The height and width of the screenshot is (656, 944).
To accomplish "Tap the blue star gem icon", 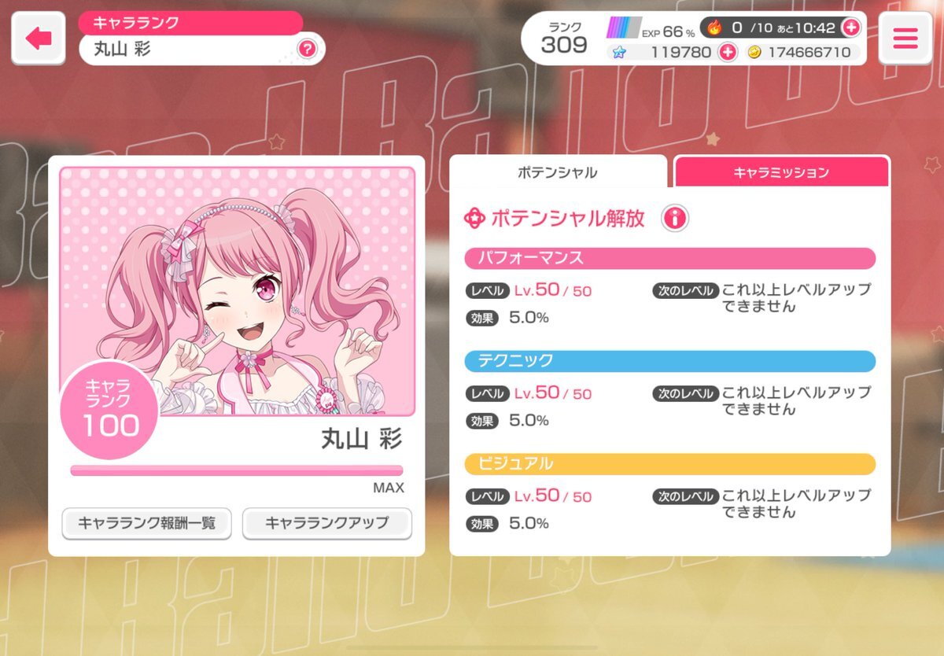I will pos(619,53).
